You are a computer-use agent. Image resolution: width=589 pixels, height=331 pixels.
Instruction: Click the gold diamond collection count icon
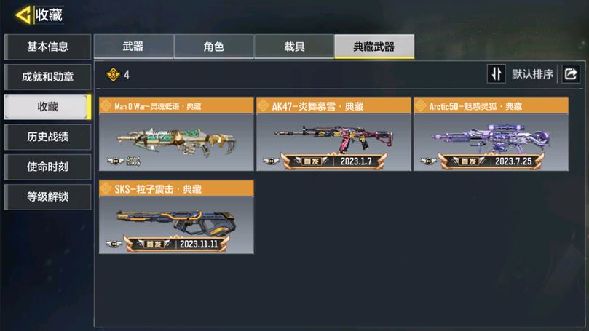click(113, 75)
